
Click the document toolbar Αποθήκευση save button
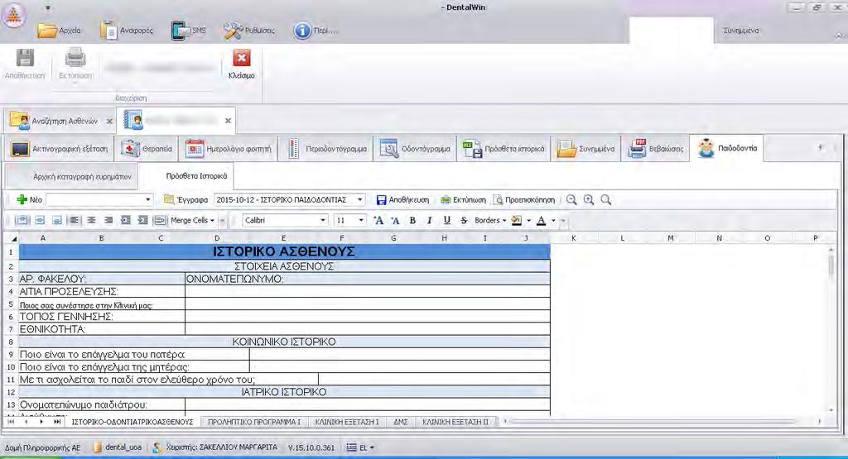[x=403, y=200]
